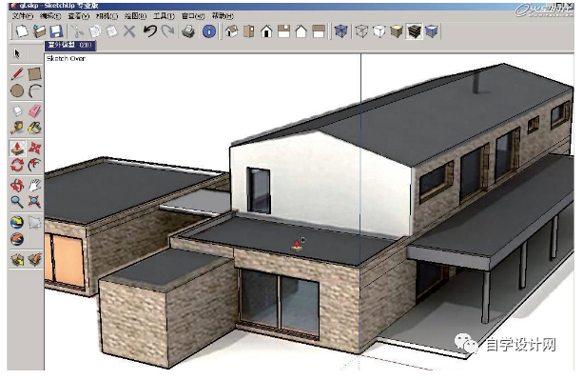Select the Shaded with Textures style

click(415, 31)
